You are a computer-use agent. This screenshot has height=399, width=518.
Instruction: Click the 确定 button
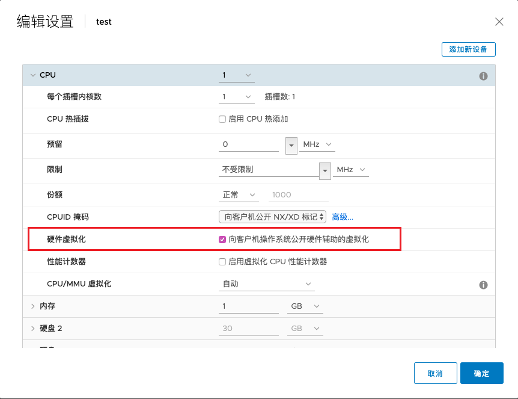481,373
